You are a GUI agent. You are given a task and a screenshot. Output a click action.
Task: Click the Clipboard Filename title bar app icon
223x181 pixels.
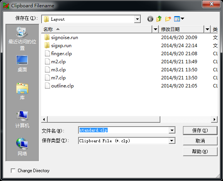tap(6, 6)
